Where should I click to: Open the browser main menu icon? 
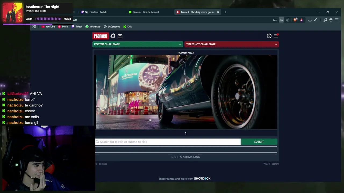click(337, 20)
